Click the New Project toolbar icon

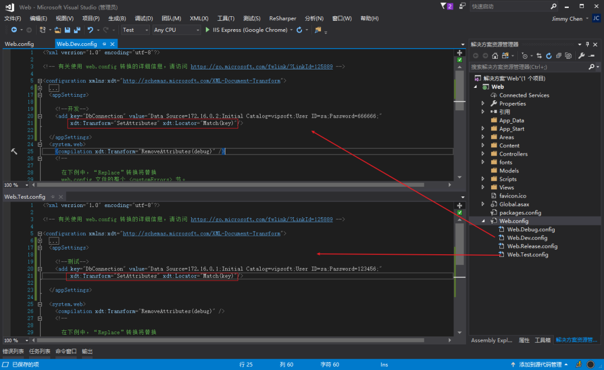[43, 30]
